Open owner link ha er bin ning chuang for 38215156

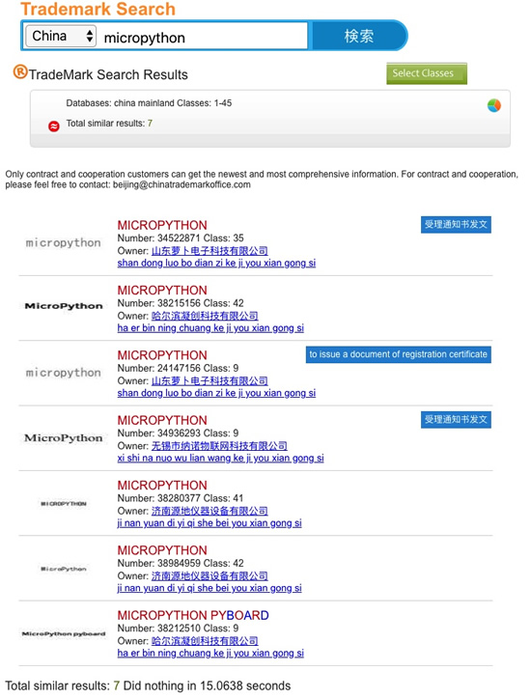[210, 328]
